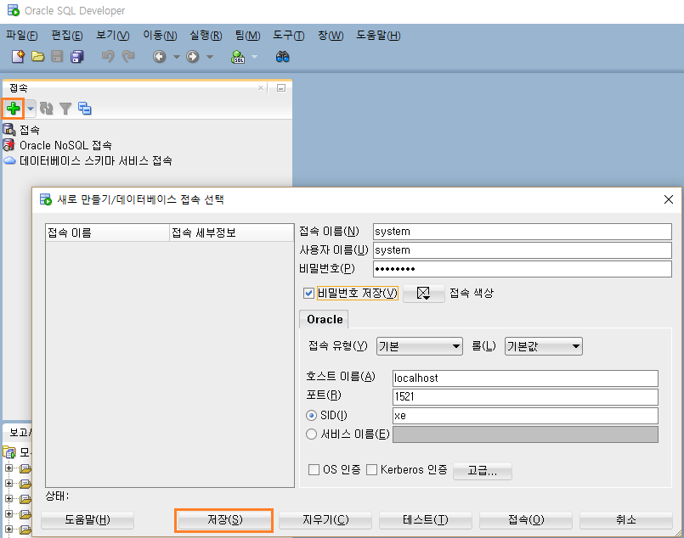
Task: Click the Save All icon in toolbar
Action: [x=76, y=57]
